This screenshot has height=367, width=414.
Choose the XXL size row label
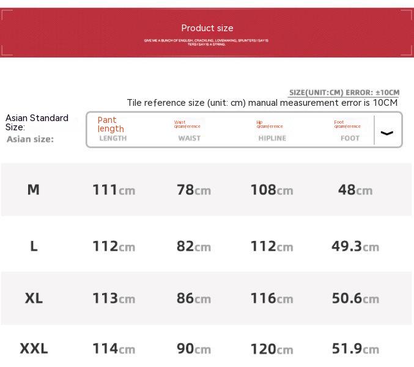click(34, 349)
